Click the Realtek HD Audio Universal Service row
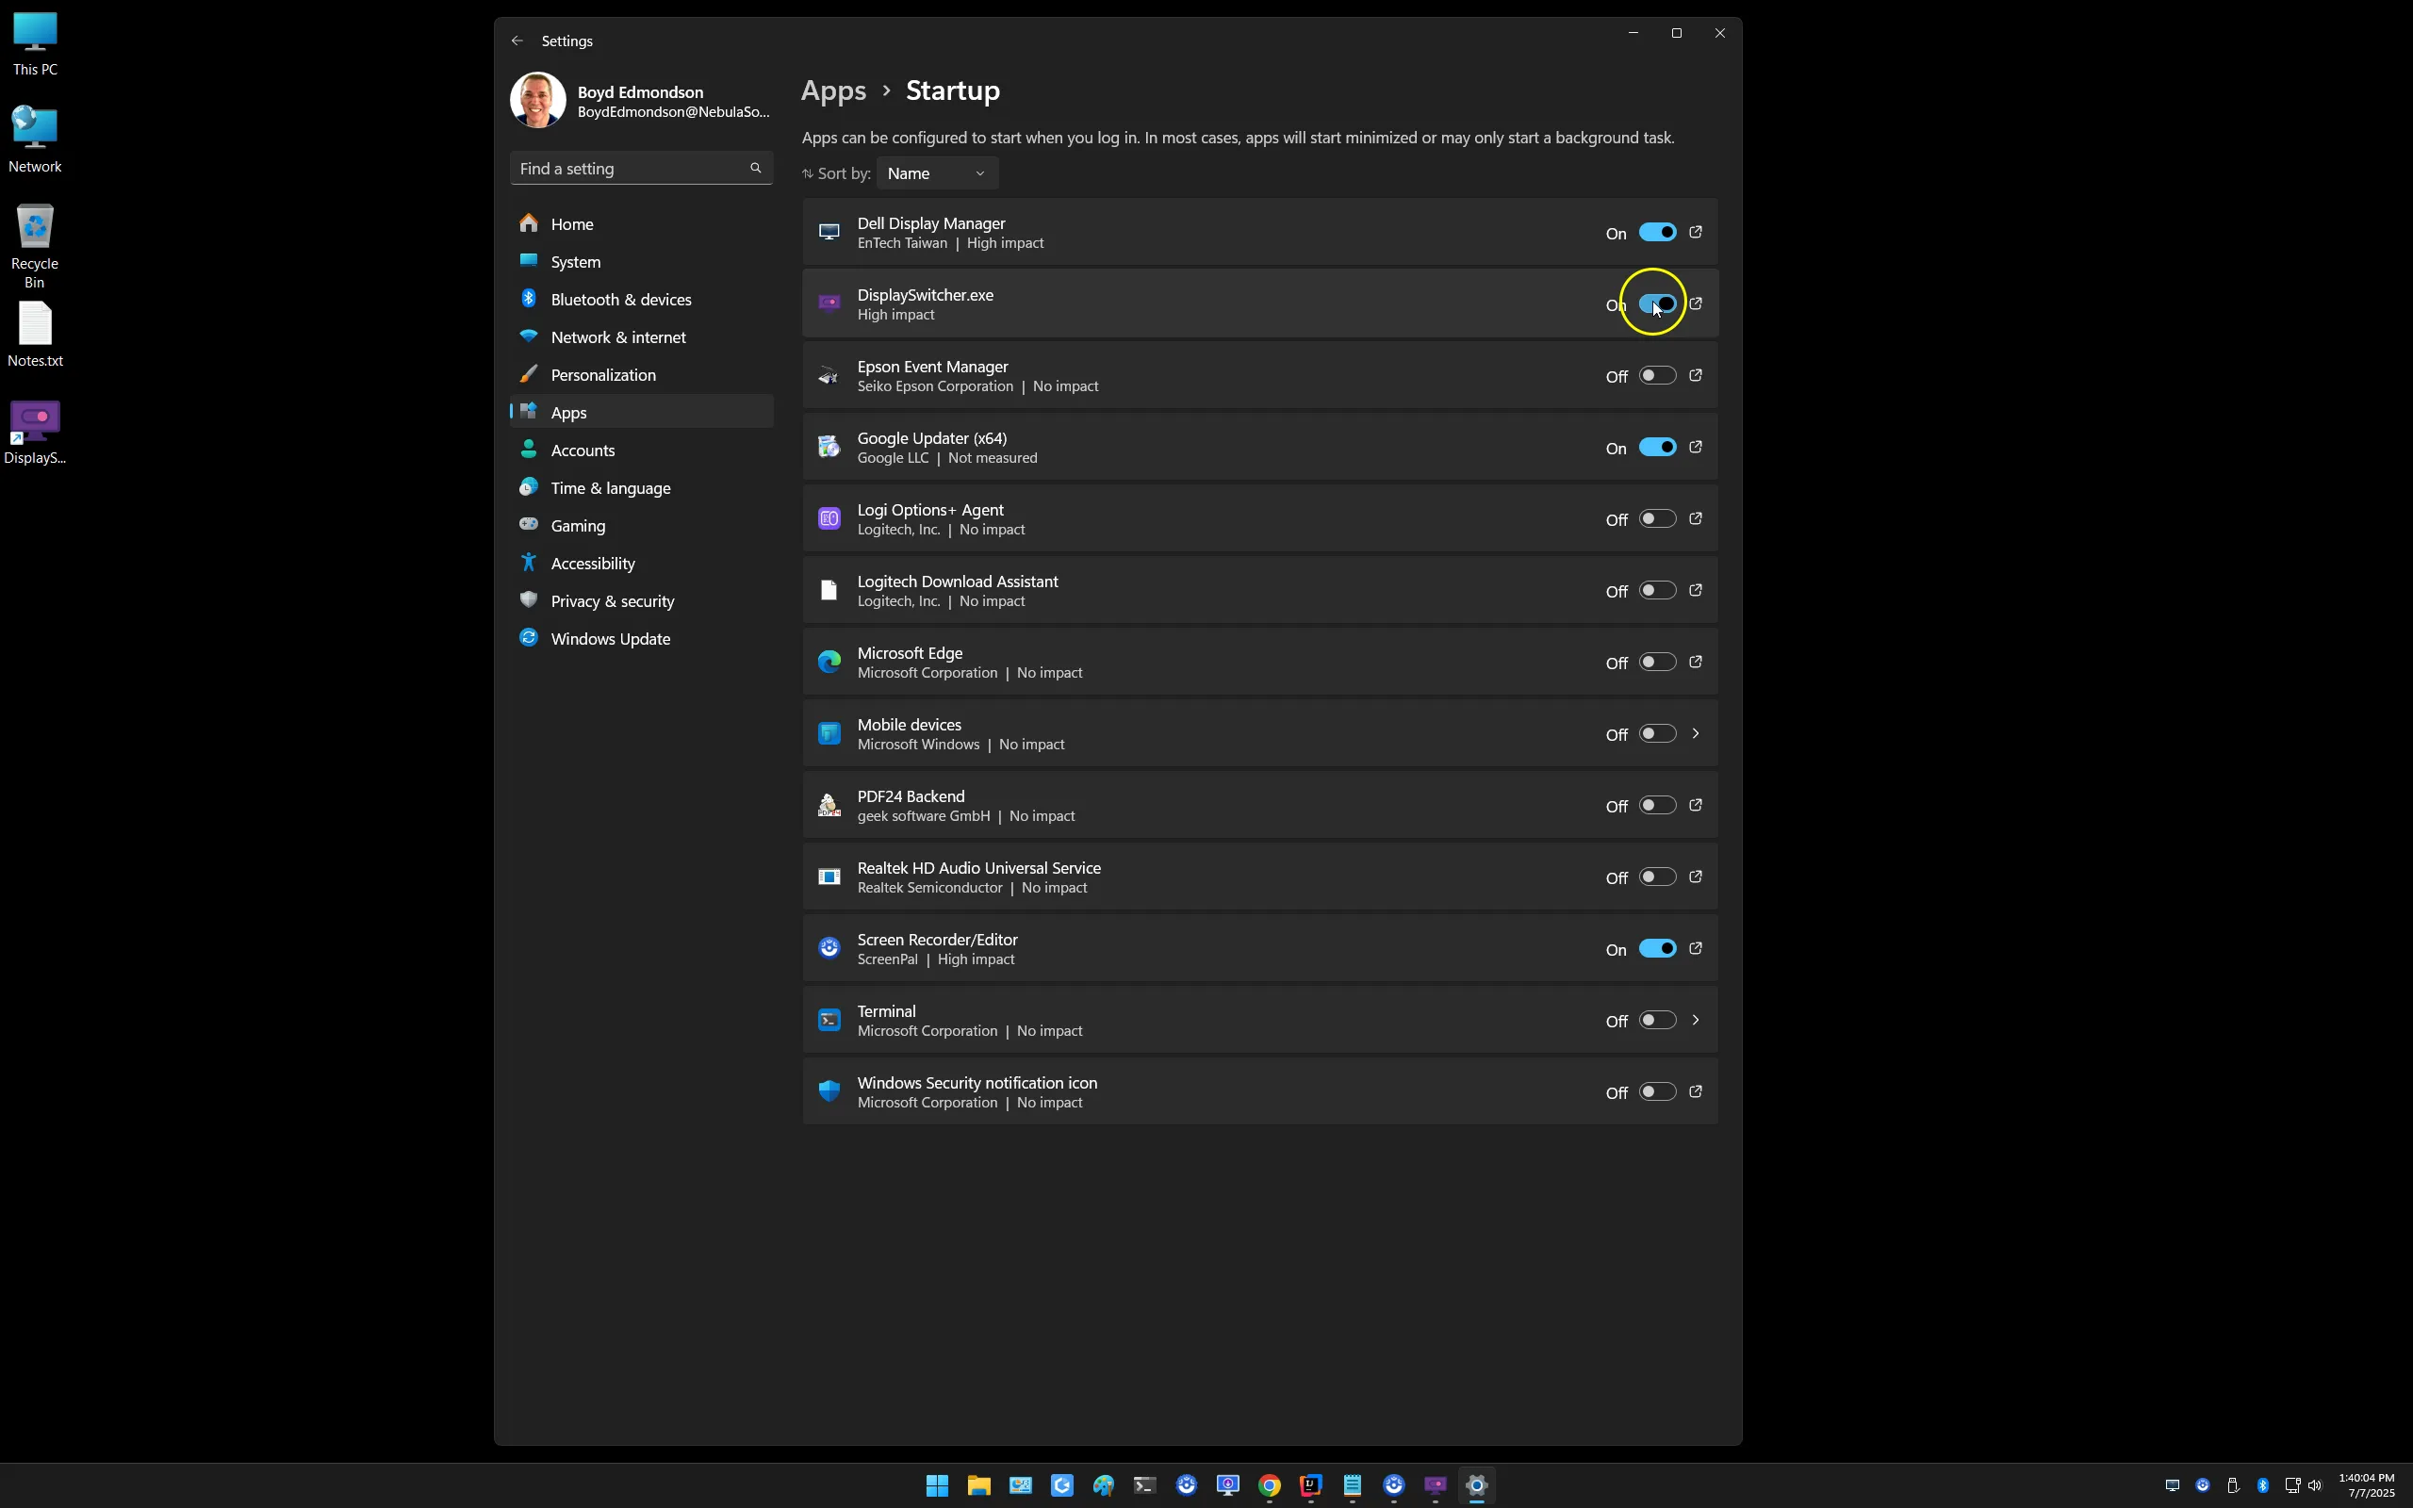This screenshot has height=1508, width=2413. (1259, 877)
